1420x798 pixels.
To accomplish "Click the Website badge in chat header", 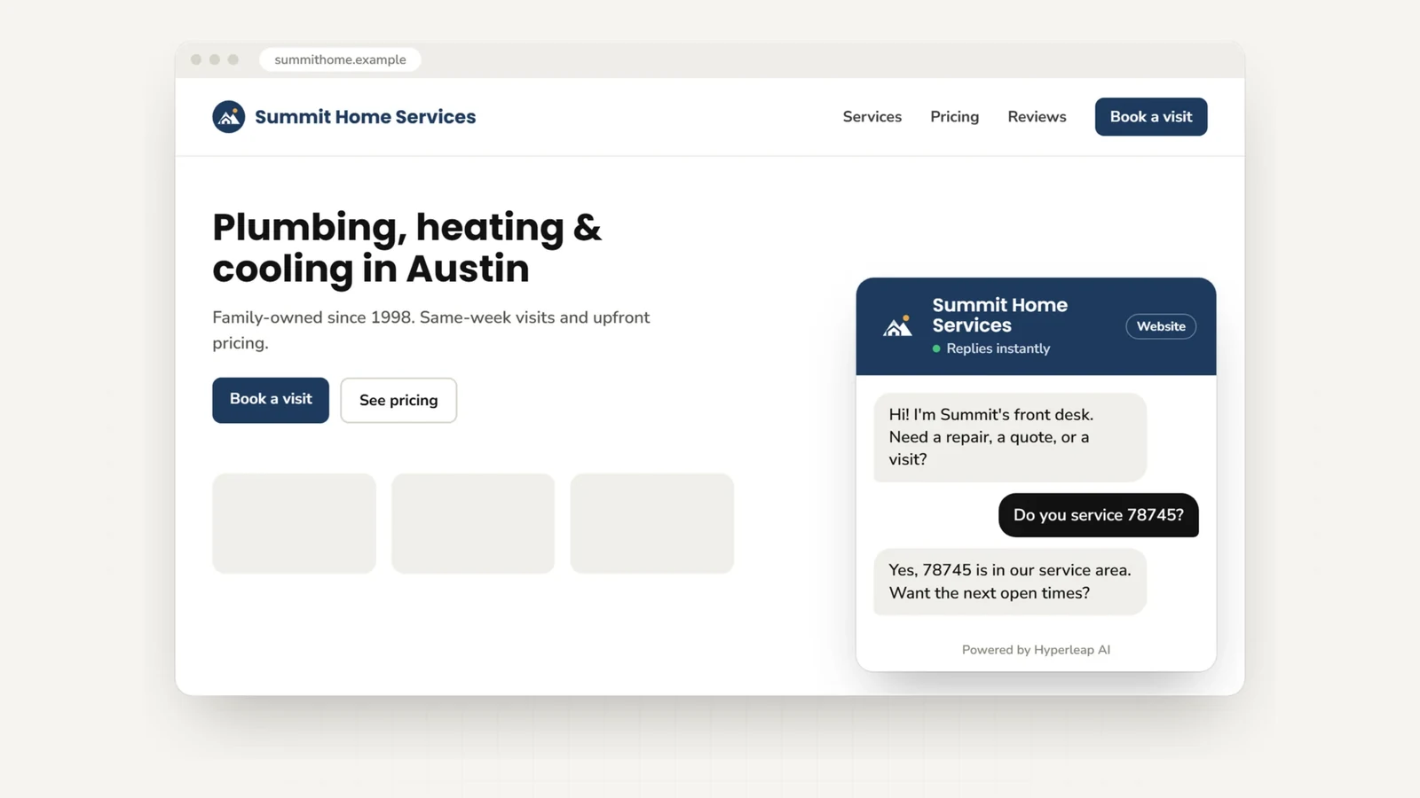I will [1161, 326].
